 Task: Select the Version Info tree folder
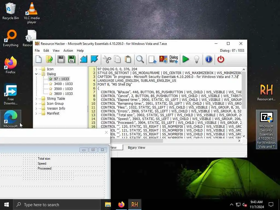(x=56, y=108)
